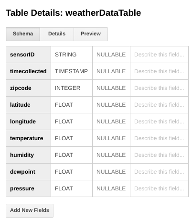Select the pressure field name cell
Screen dimensions: 192x221
pos(29,188)
